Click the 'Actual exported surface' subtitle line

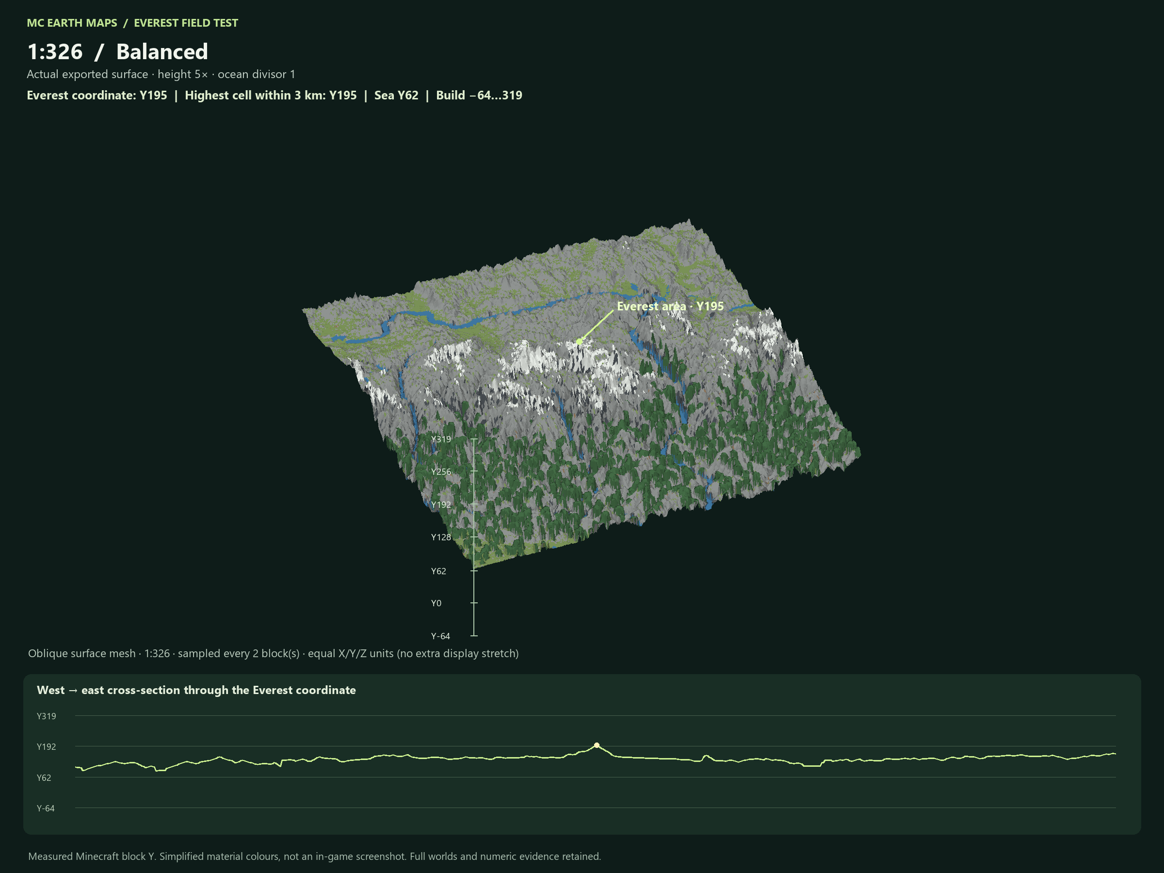point(161,74)
